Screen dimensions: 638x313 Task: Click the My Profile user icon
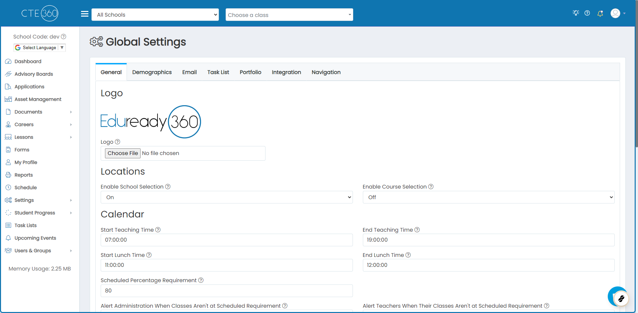[8, 162]
